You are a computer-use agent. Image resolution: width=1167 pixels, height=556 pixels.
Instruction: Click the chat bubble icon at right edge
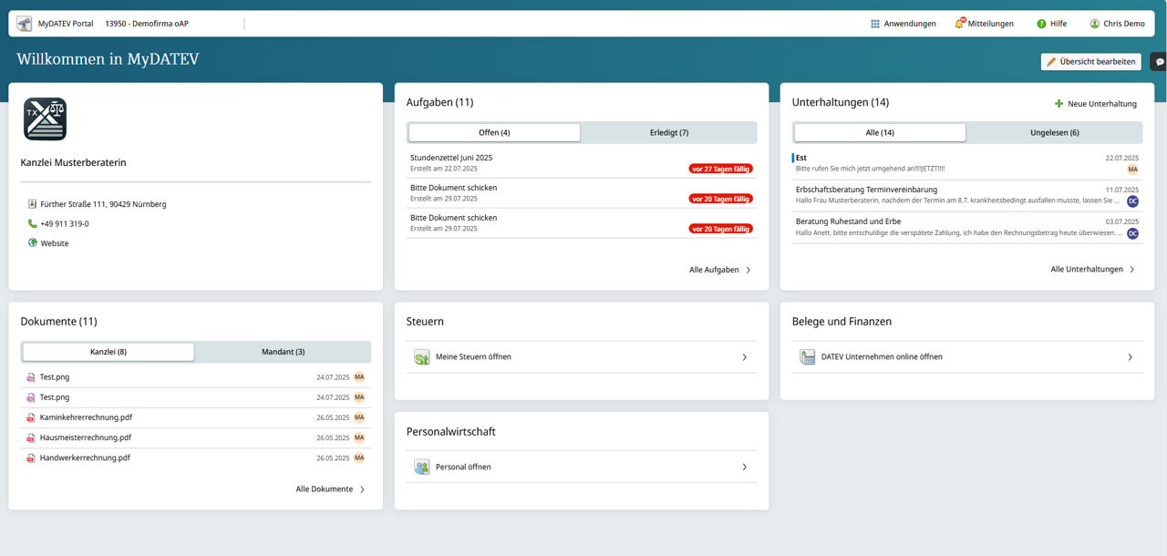coord(1160,62)
